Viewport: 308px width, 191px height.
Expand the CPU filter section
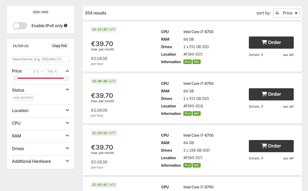point(40,123)
